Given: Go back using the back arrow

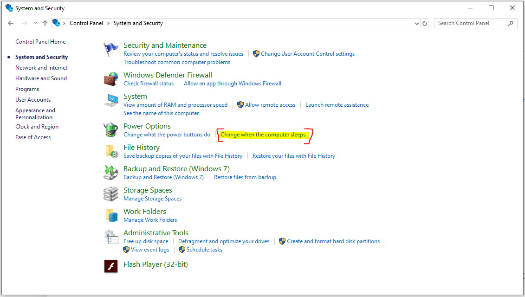Looking at the screenshot, I should [x=11, y=23].
